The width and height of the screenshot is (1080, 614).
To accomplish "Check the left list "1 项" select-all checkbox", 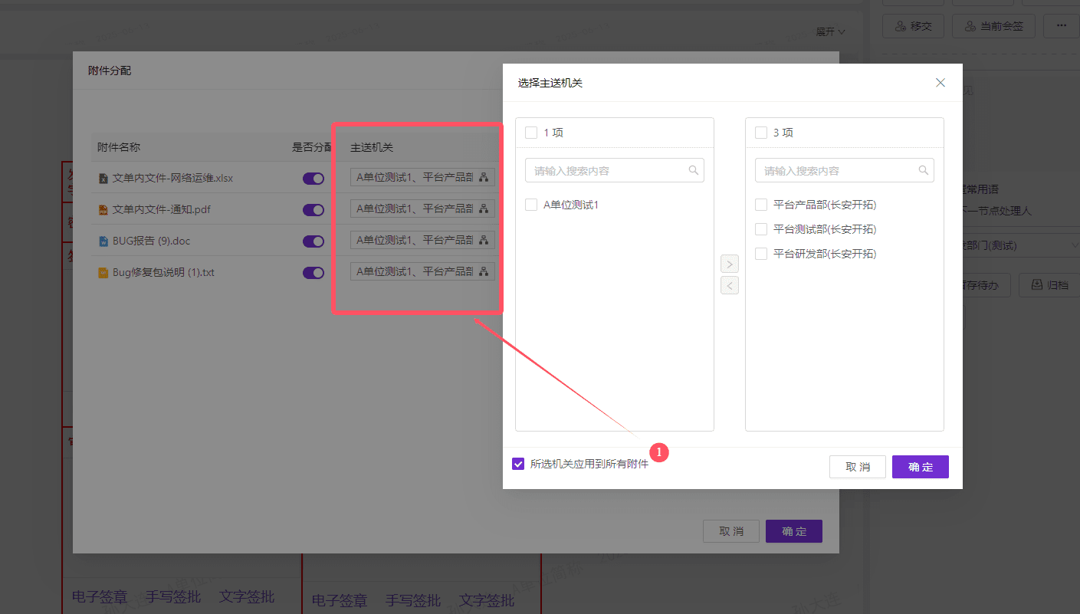I will point(531,133).
